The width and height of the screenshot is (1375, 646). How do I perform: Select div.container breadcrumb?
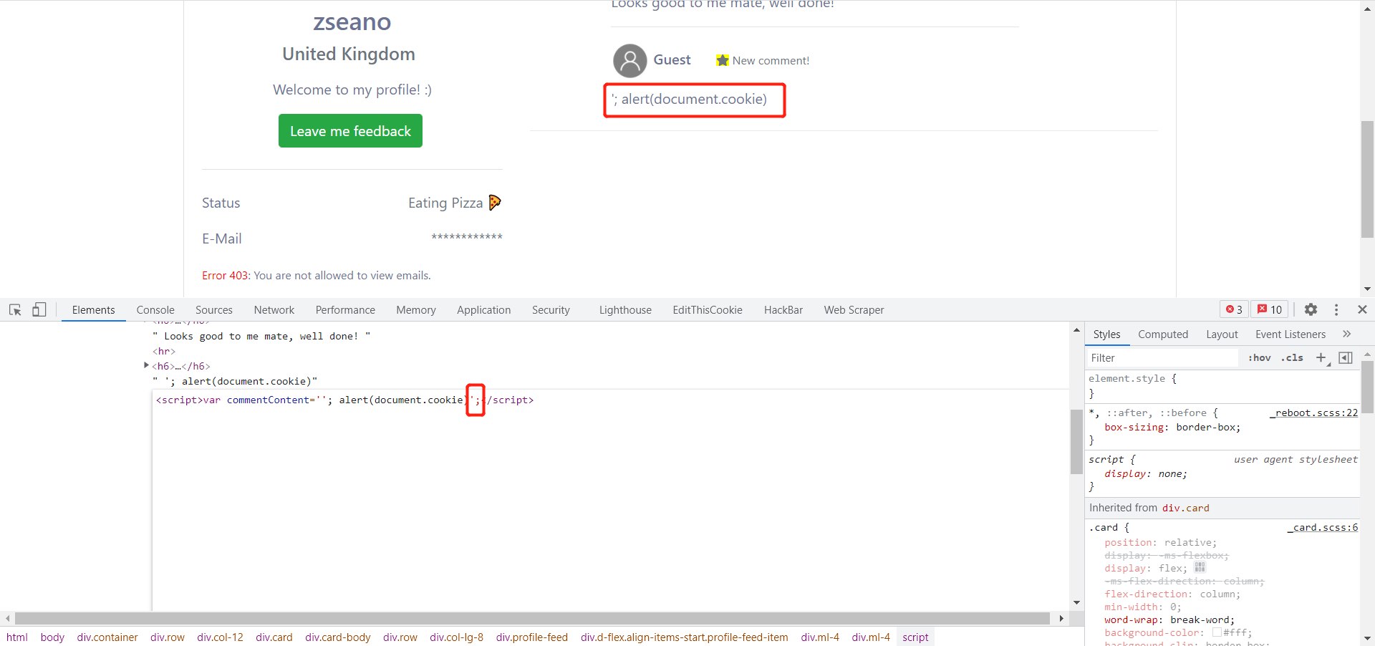[x=107, y=637]
